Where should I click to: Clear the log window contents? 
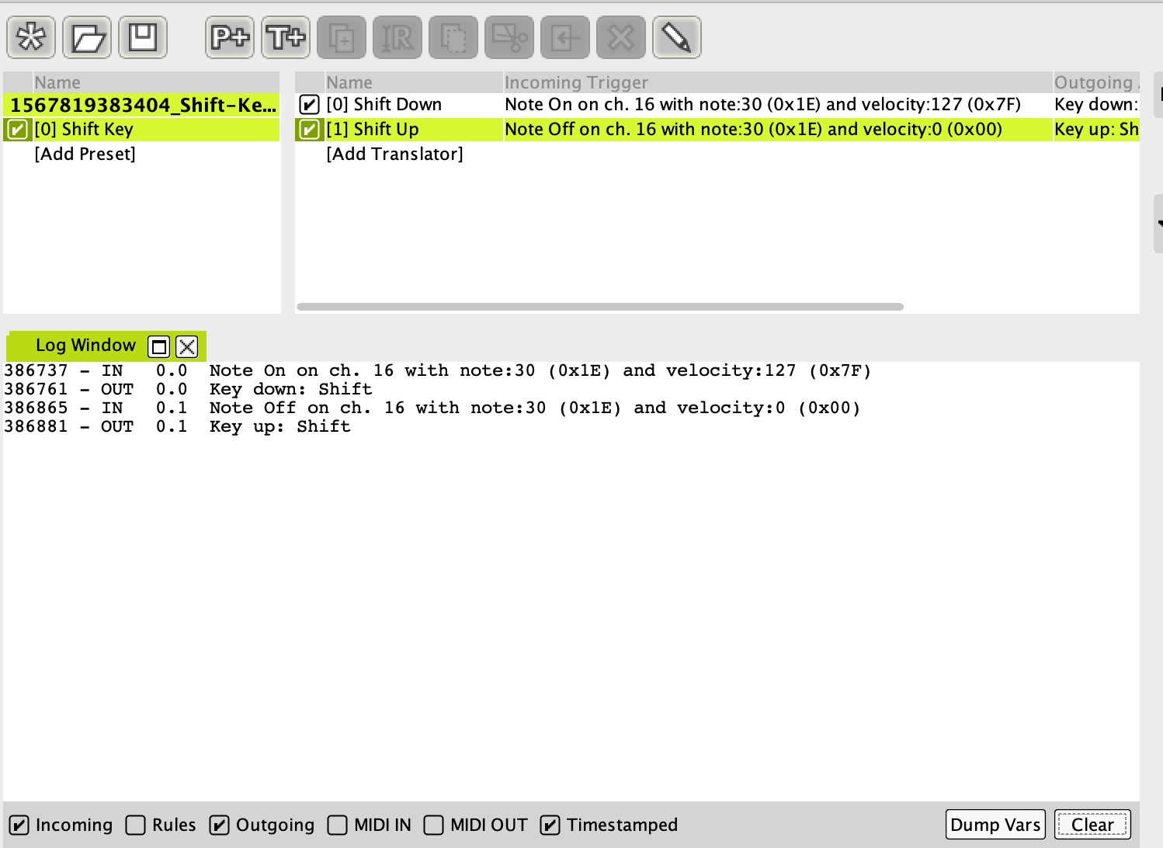pos(1092,825)
